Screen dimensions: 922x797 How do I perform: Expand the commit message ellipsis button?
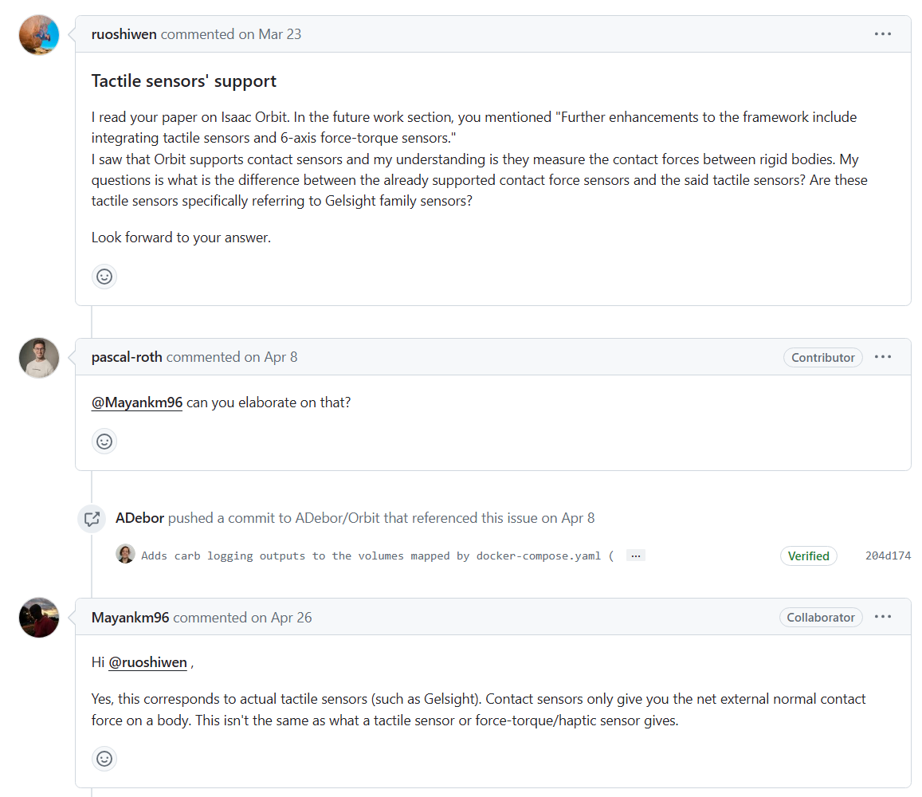click(x=635, y=556)
